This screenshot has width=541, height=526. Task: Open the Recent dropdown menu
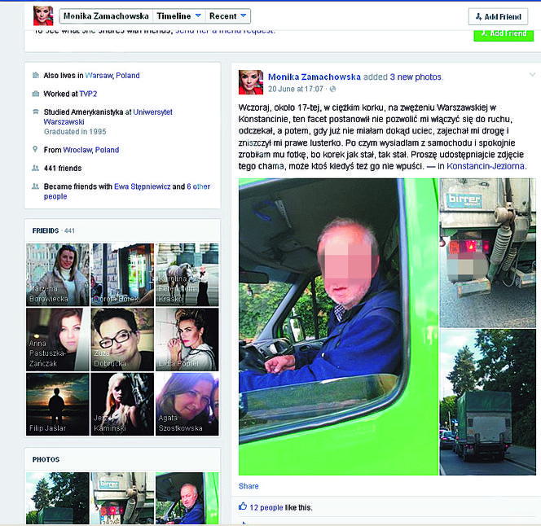tap(227, 16)
